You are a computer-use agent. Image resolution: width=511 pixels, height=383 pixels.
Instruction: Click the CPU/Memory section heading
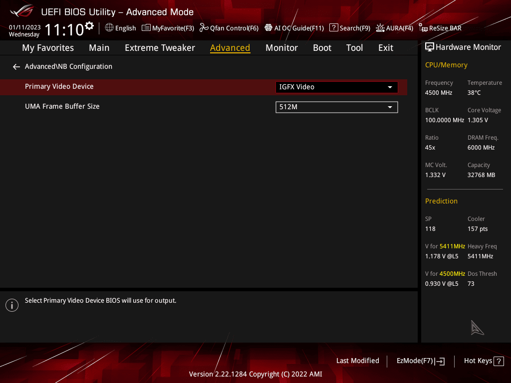pos(446,65)
